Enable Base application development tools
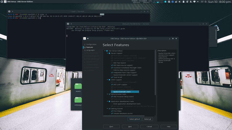This screenshot has width=232, height=130. (112, 104)
